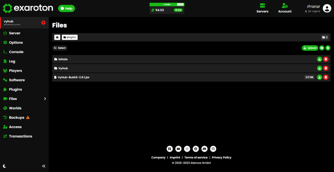334x172 pixels.
Task: Click the create new file icon
Action: pyautogui.click(x=328, y=48)
